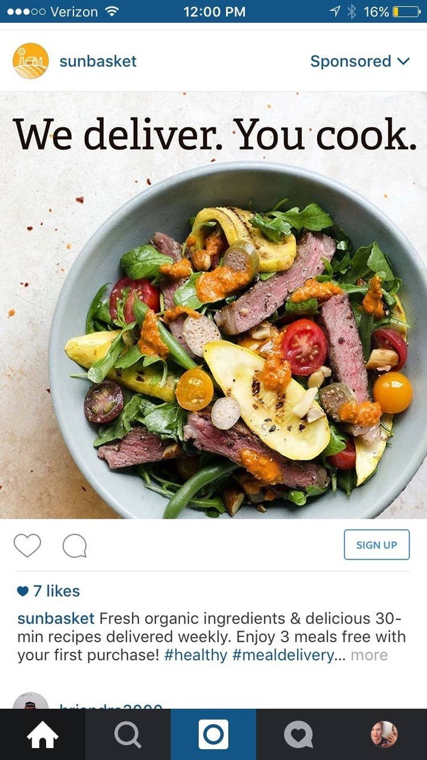This screenshot has width=427, height=760.
Task: Tap the small blue heart beside the likes count
Action: tap(23, 591)
